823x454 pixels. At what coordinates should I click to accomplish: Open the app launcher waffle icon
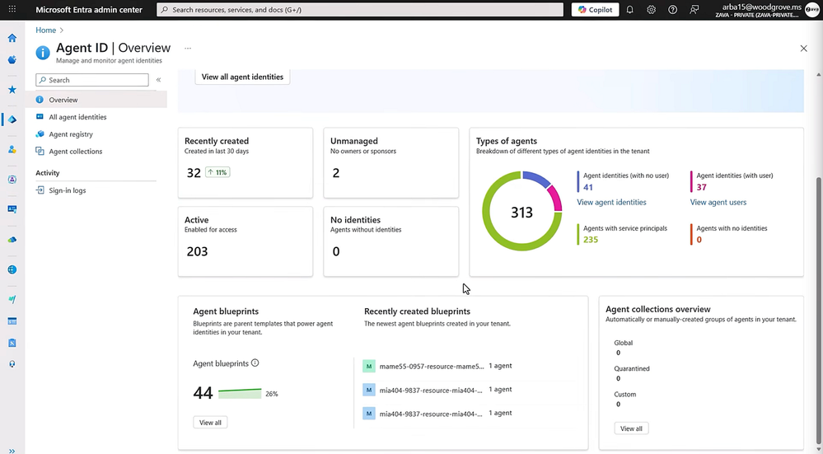pos(12,9)
